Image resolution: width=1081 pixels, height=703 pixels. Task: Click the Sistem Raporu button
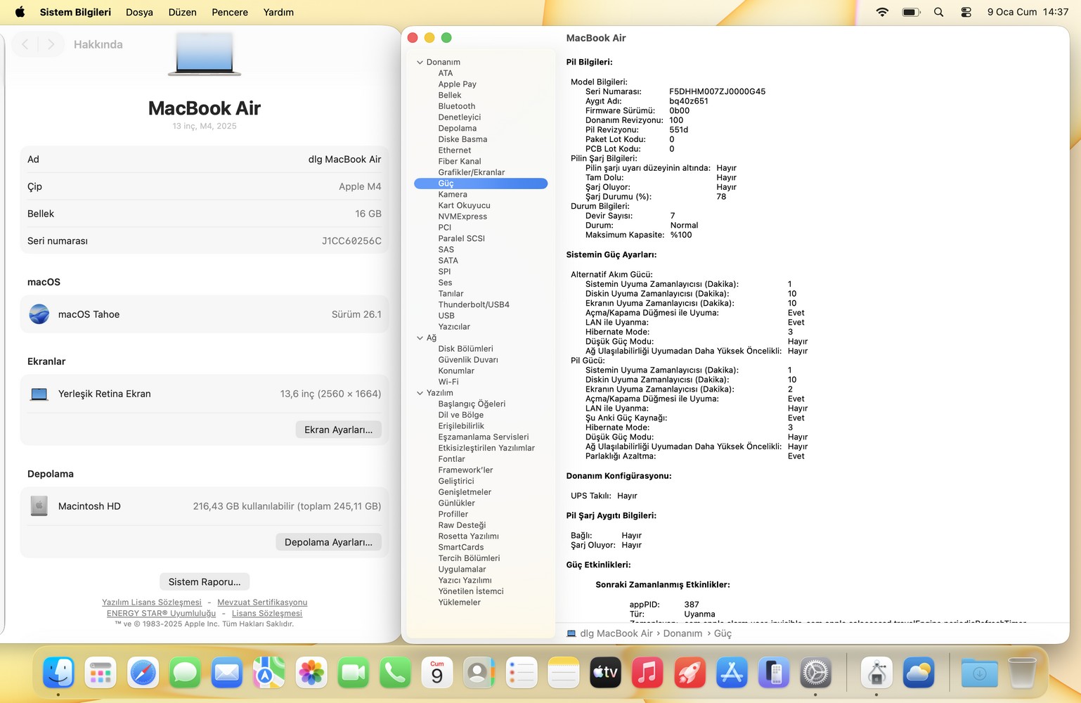[205, 582]
